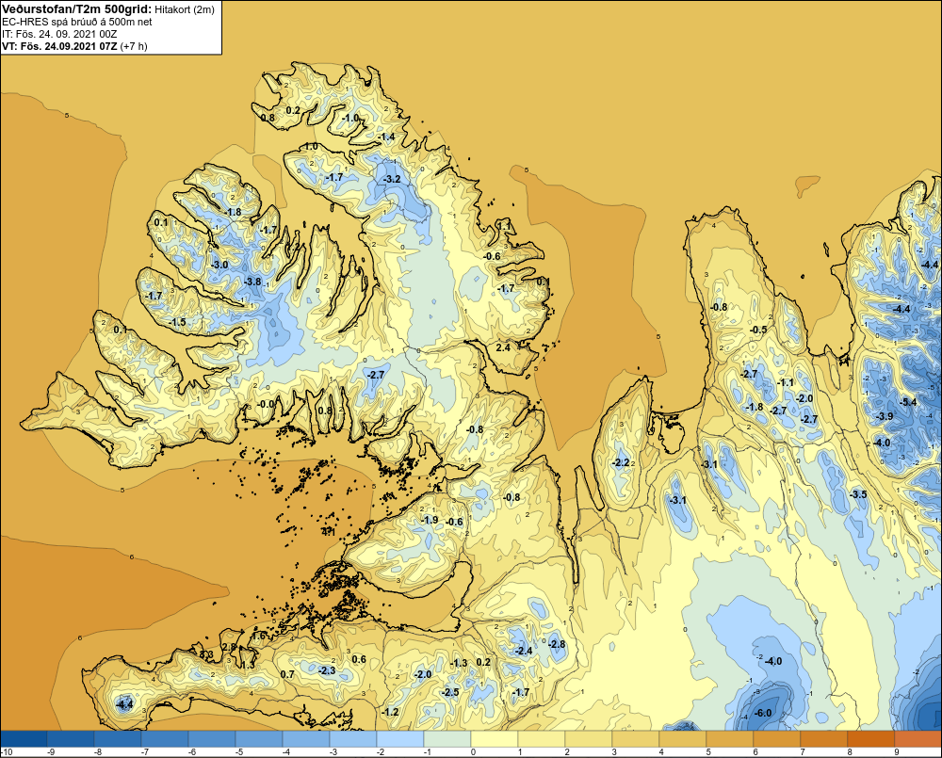Viewport: 942px width, 758px height.
Task: Click the -1.4 temperature value
Action: click(387, 137)
